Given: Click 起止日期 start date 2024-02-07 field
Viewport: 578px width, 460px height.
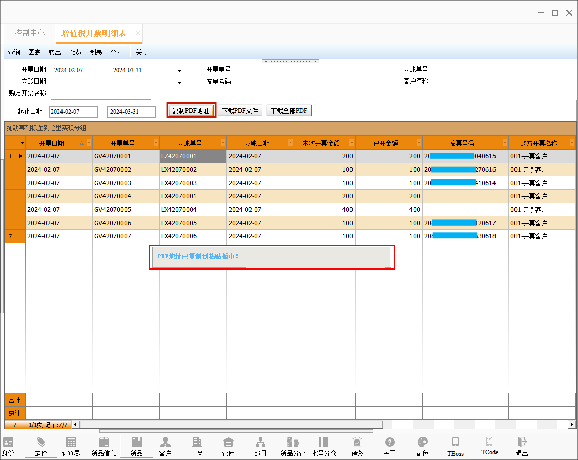Looking at the screenshot, I should pyautogui.click(x=73, y=112).
